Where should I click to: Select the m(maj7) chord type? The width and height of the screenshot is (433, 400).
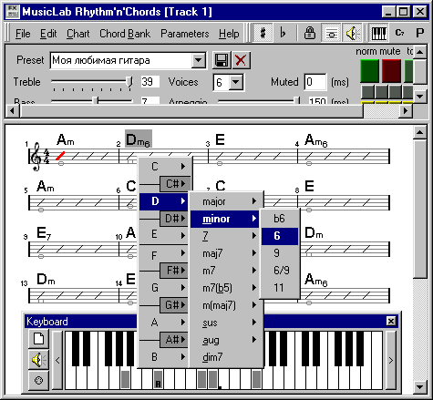(x=225, y=305)
